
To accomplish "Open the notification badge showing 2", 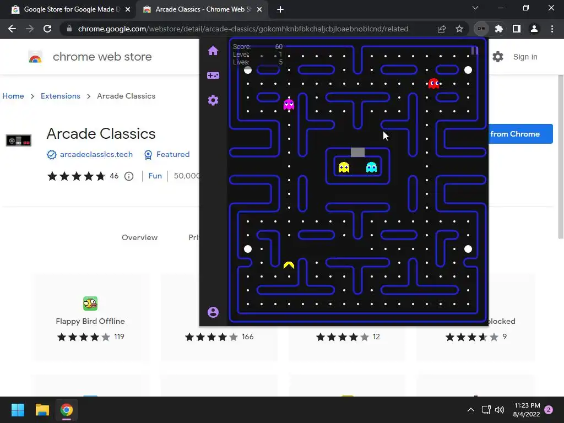I will click(549, 410).
